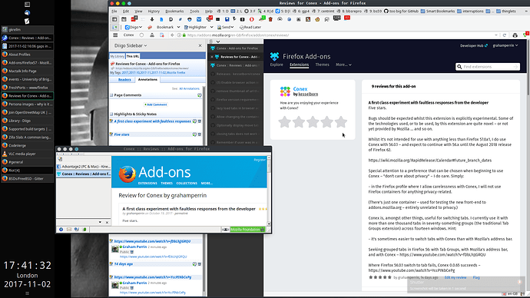The width and height of the screenshot is (530, 298).
Task: Click the small Add-ons window vertical scrollbar
Action: [269, 190]
